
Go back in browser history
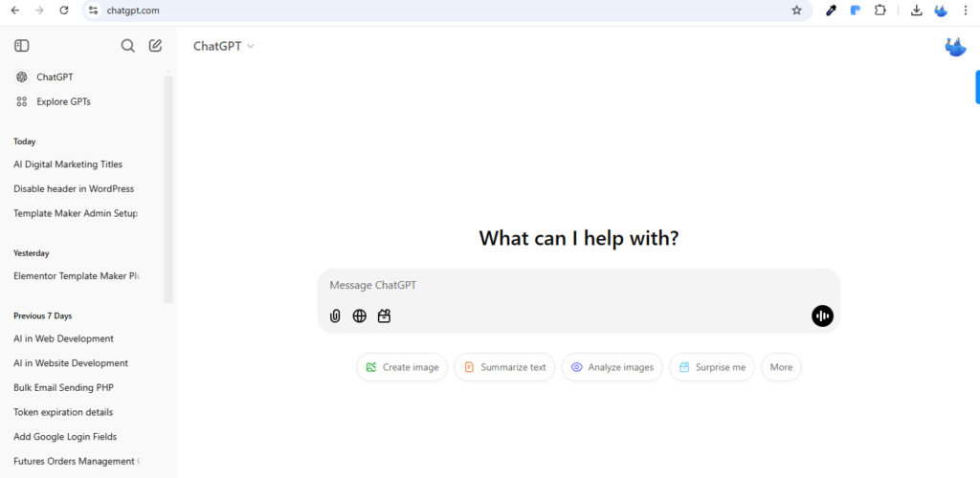15,10
